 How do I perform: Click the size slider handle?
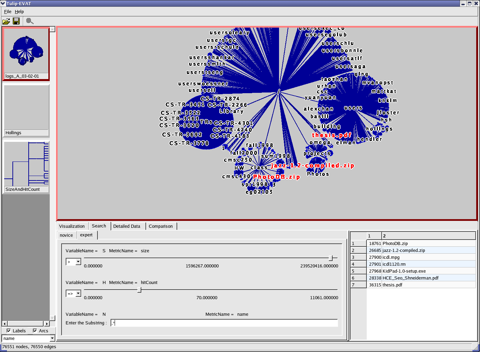(x=330, y=258)
